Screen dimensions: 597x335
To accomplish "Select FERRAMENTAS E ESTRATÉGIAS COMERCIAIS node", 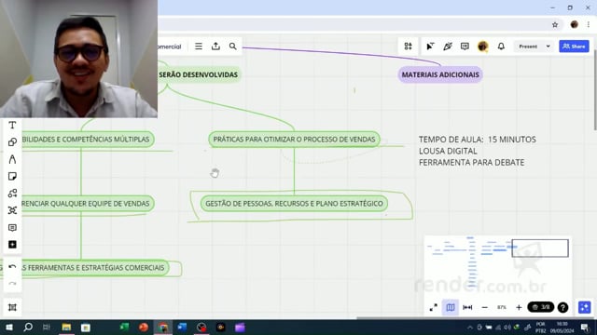I will (94, 268).
